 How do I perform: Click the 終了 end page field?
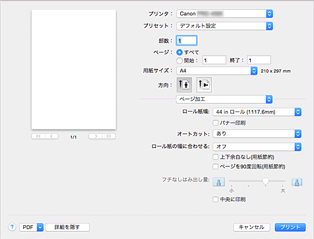[x=259, y=60]
